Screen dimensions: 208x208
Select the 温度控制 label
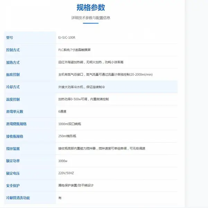point(13,99)
